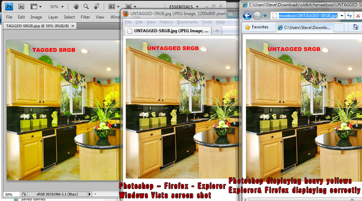The height and width of the screenshot is (201, 362).
Task: Click the Internet Explorer refresh icon
Action: (349, 16)
